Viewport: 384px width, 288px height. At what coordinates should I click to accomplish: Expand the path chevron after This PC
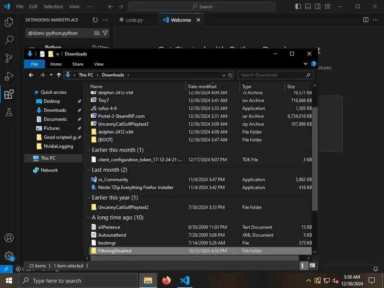click(x=97, y=75)
